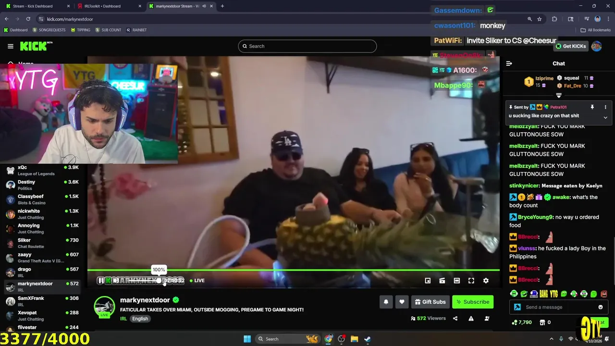Unpin the pinned chat message
Viewport: 615px width, 346px height.
point(592,107)
